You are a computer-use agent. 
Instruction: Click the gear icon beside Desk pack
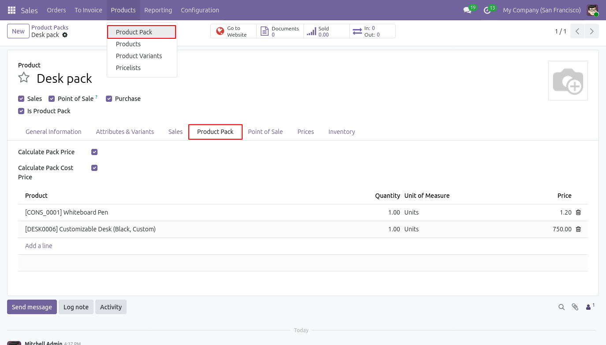click(65, 35)
